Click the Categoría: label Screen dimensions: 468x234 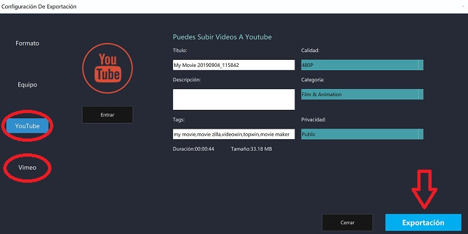[x=313, y=80]
